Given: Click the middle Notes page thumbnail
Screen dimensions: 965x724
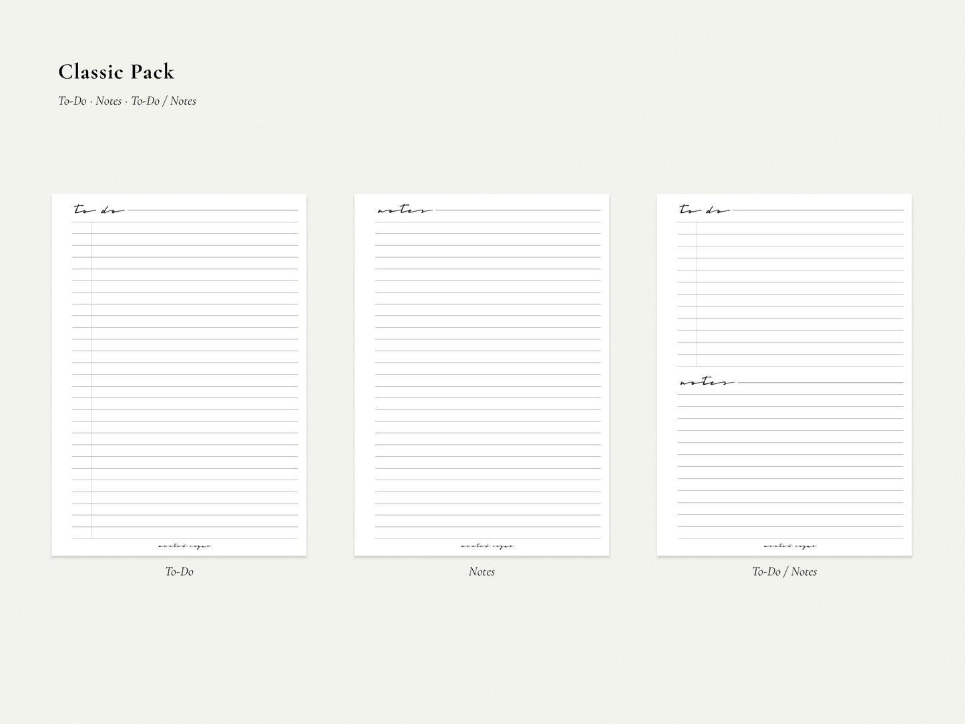Looking at the screenshot, I should coord(481,374).
